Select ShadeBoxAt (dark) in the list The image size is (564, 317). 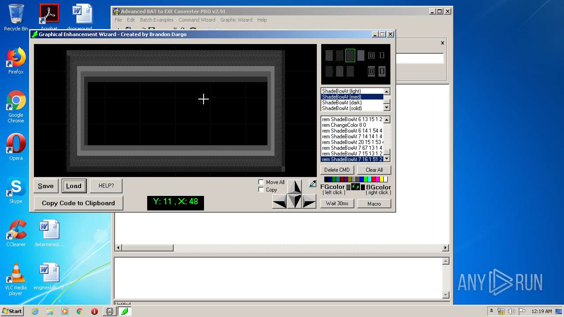[352, 103]
